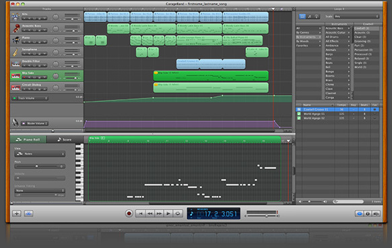Mark World Agogo 02 as favorite
392x248 pixels.
coord(374,118)
